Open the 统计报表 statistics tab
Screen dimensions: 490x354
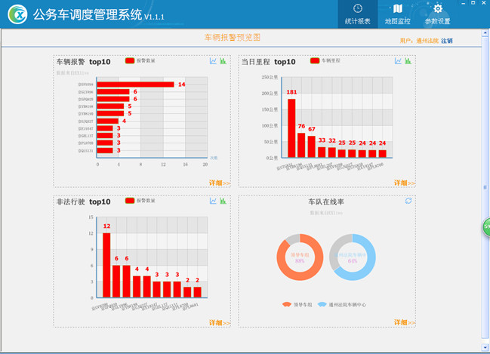coord(357,14)
